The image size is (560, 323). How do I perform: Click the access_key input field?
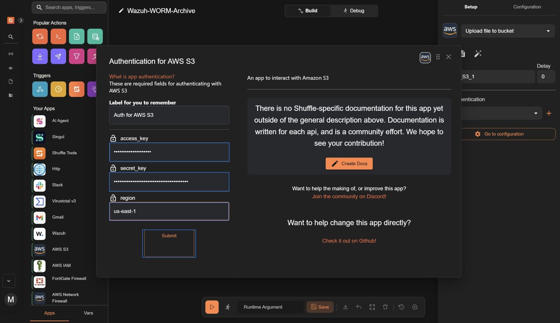(169, 152)
